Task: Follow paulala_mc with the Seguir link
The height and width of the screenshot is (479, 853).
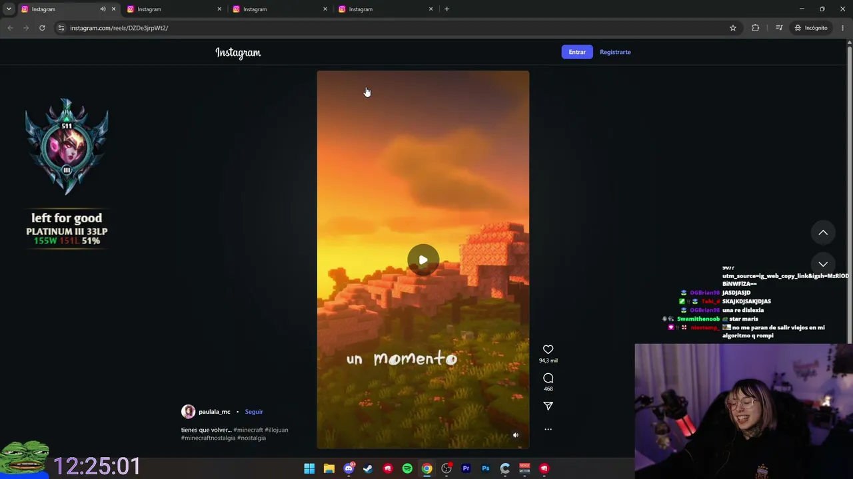Action: [x=254, y=412]
